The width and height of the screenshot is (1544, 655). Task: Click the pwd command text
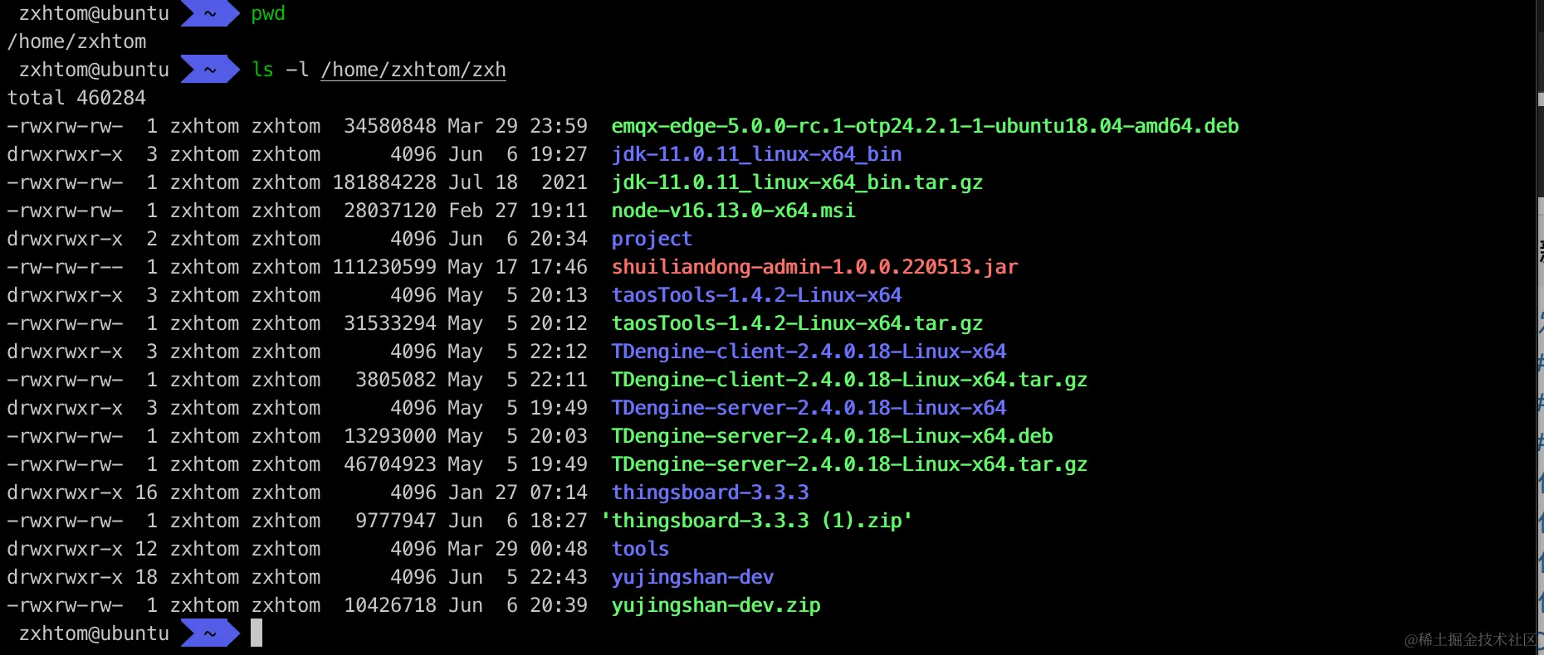pos(268,13)
